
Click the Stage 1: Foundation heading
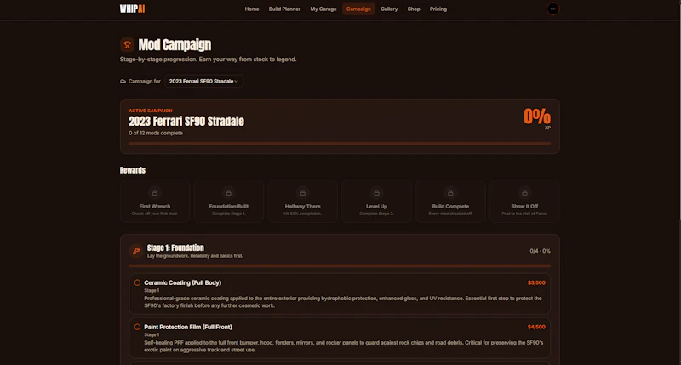(x=175, y=248)
